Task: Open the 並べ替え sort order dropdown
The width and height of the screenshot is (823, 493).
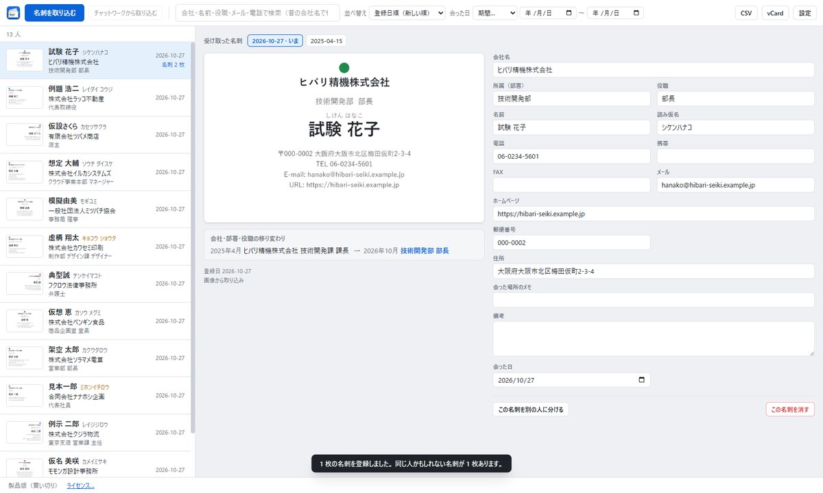Action: pyautogui.click(x=407, y=13)
